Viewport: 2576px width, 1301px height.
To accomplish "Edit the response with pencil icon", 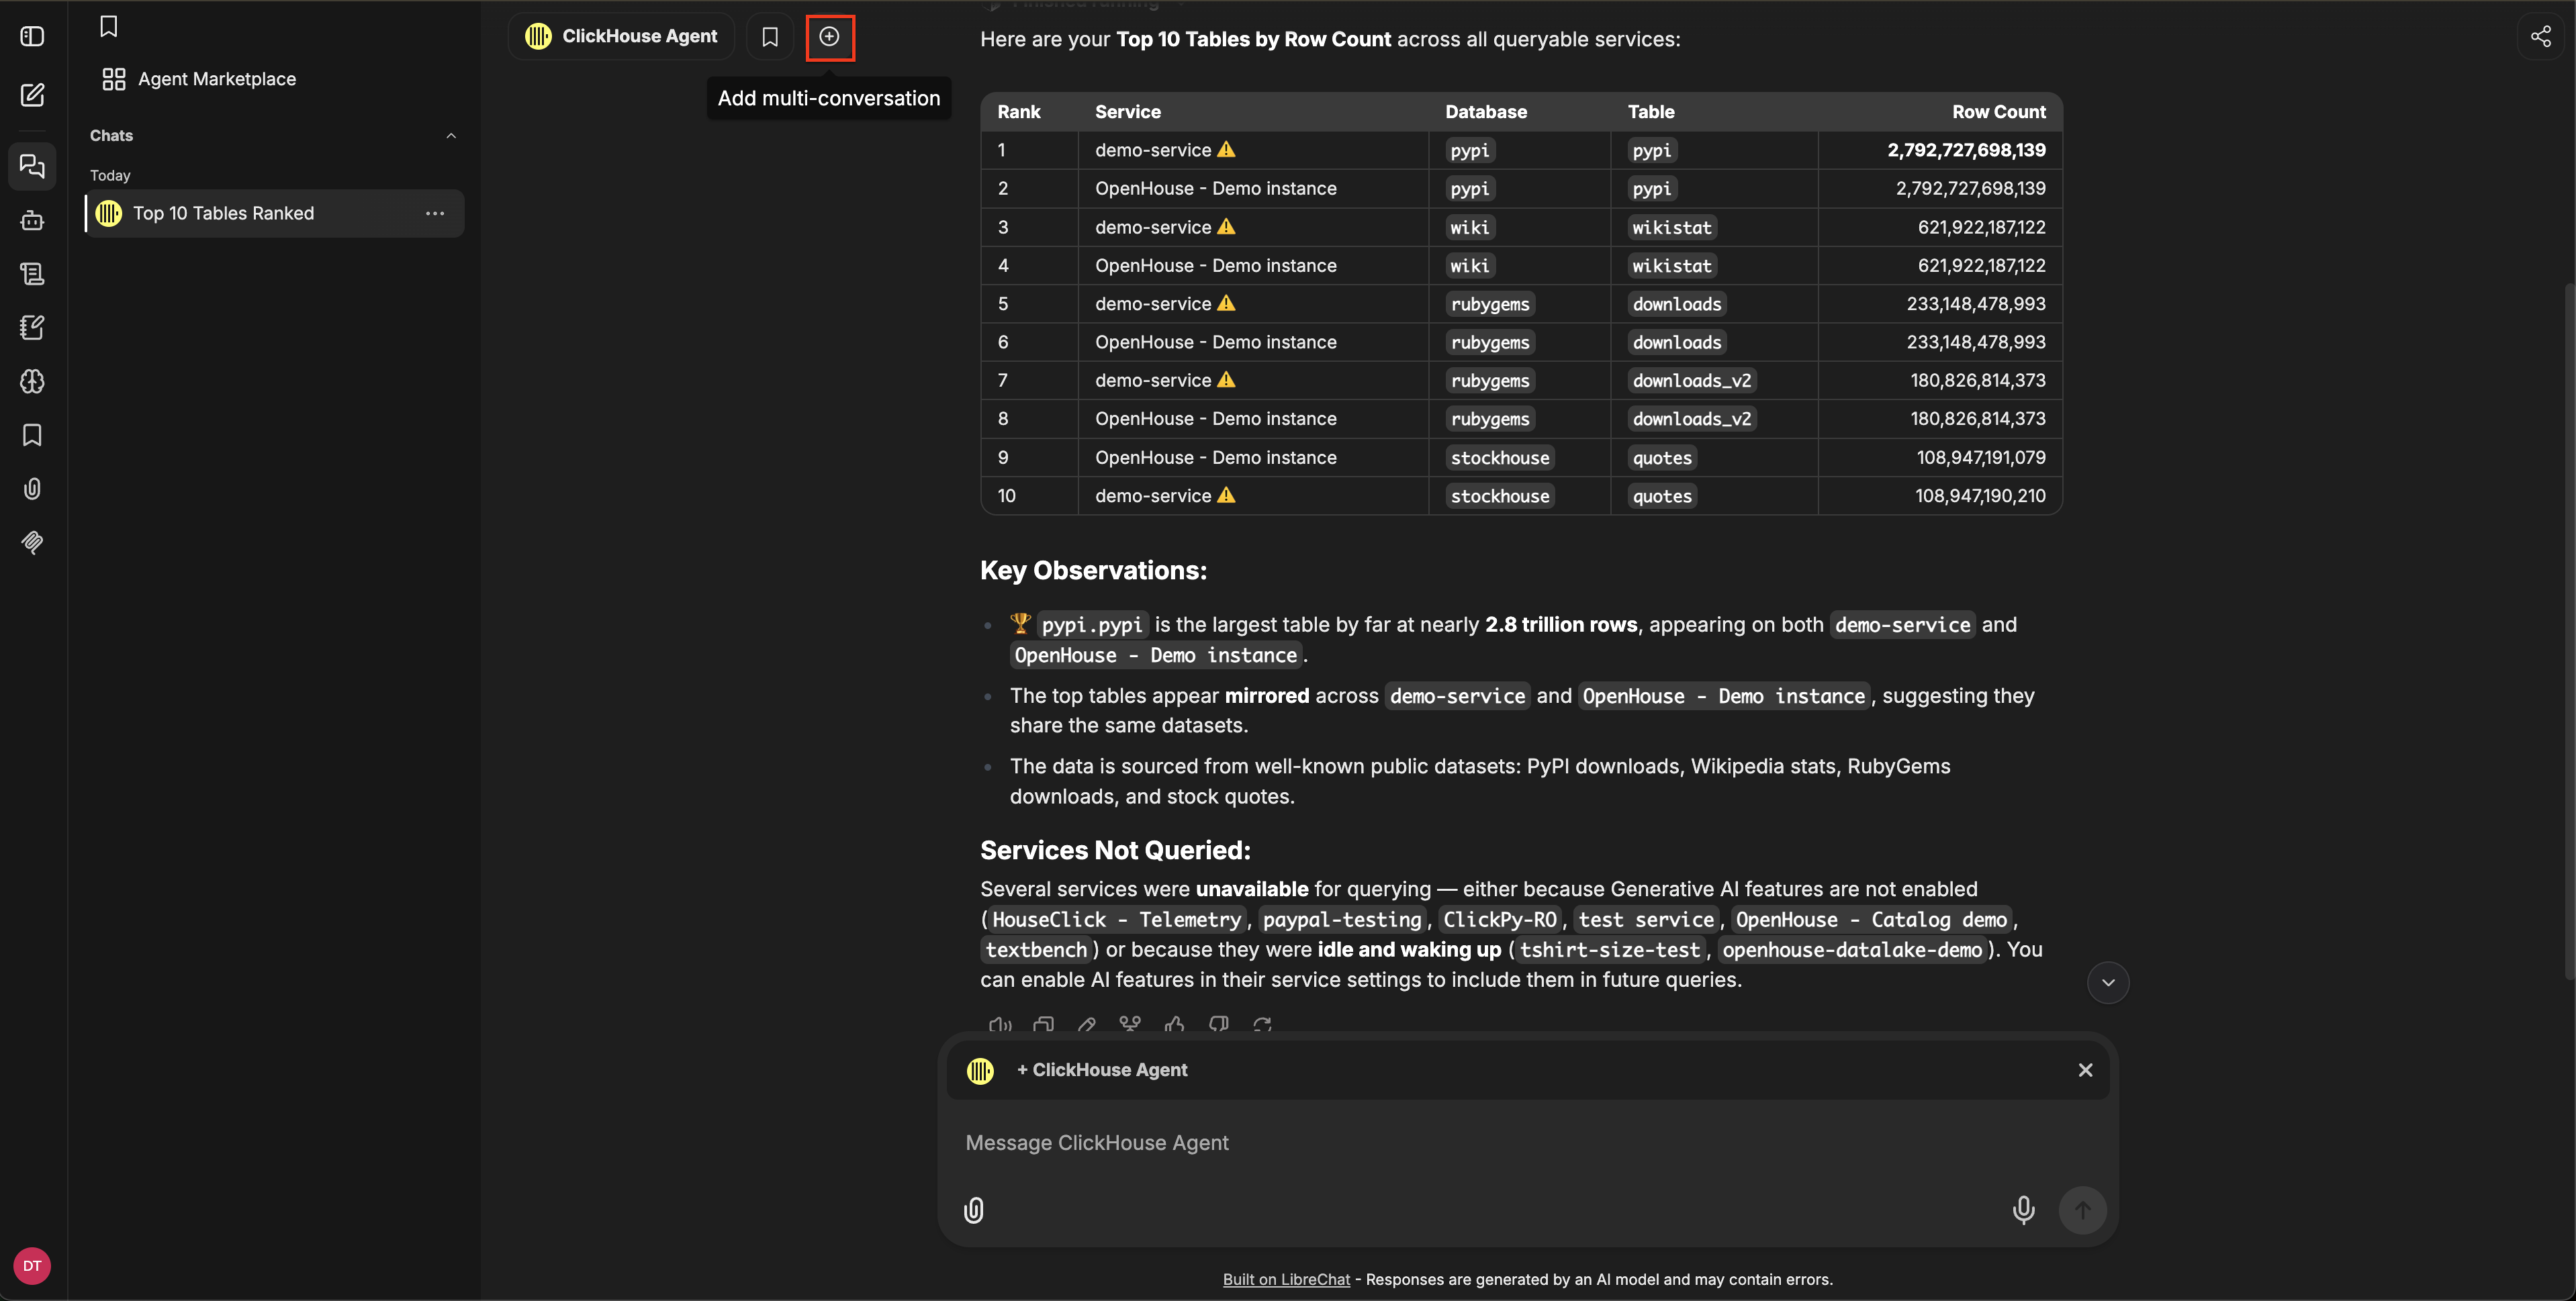I will pos(1087,1024).
